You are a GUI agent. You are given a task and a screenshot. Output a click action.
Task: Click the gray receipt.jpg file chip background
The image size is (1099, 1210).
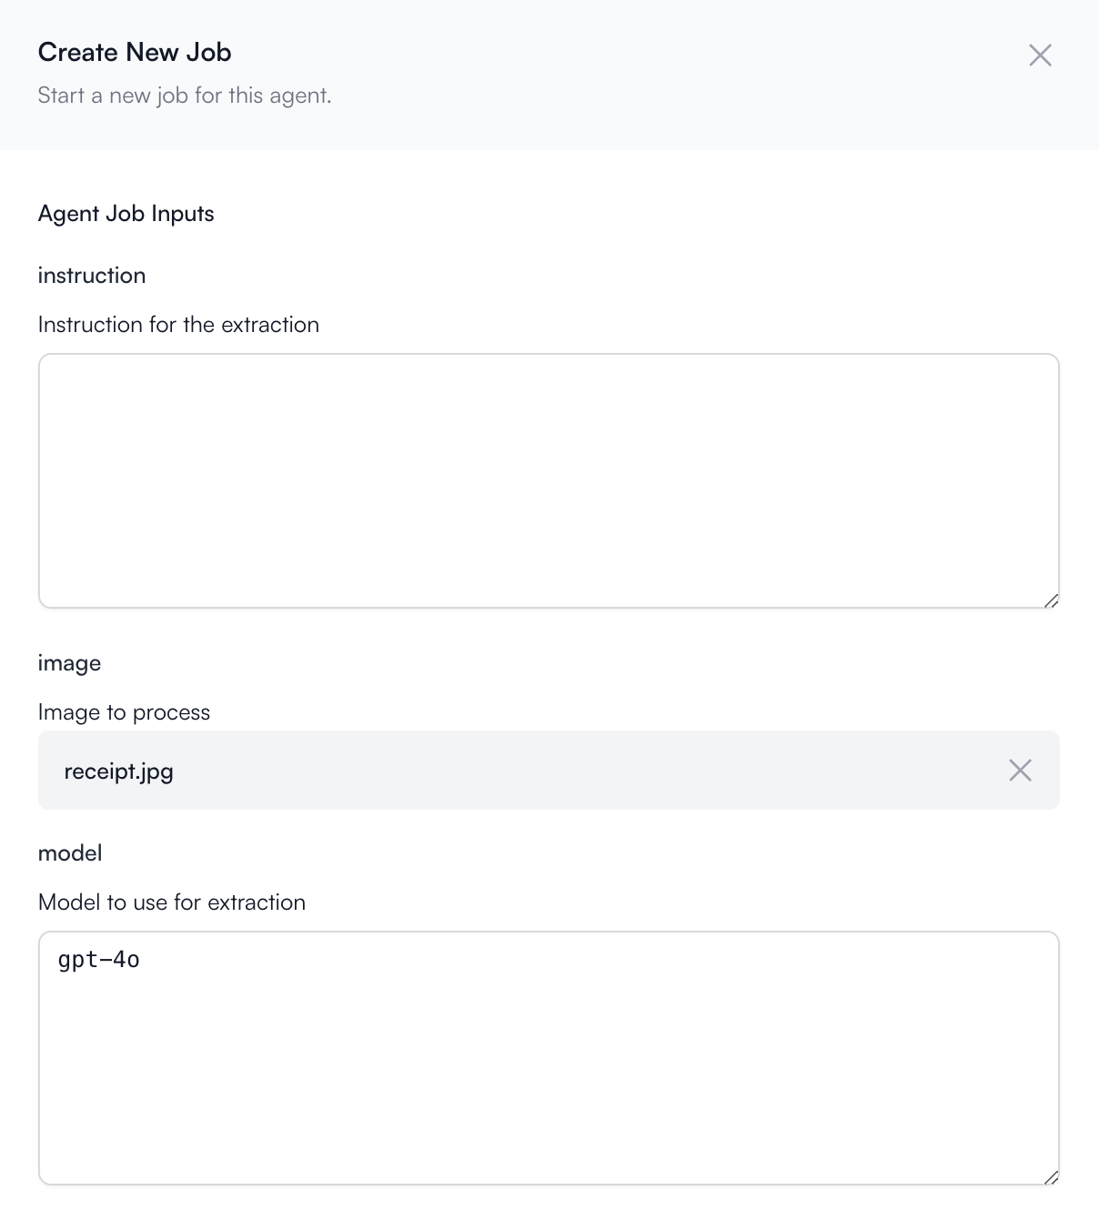tap(549, 771)
